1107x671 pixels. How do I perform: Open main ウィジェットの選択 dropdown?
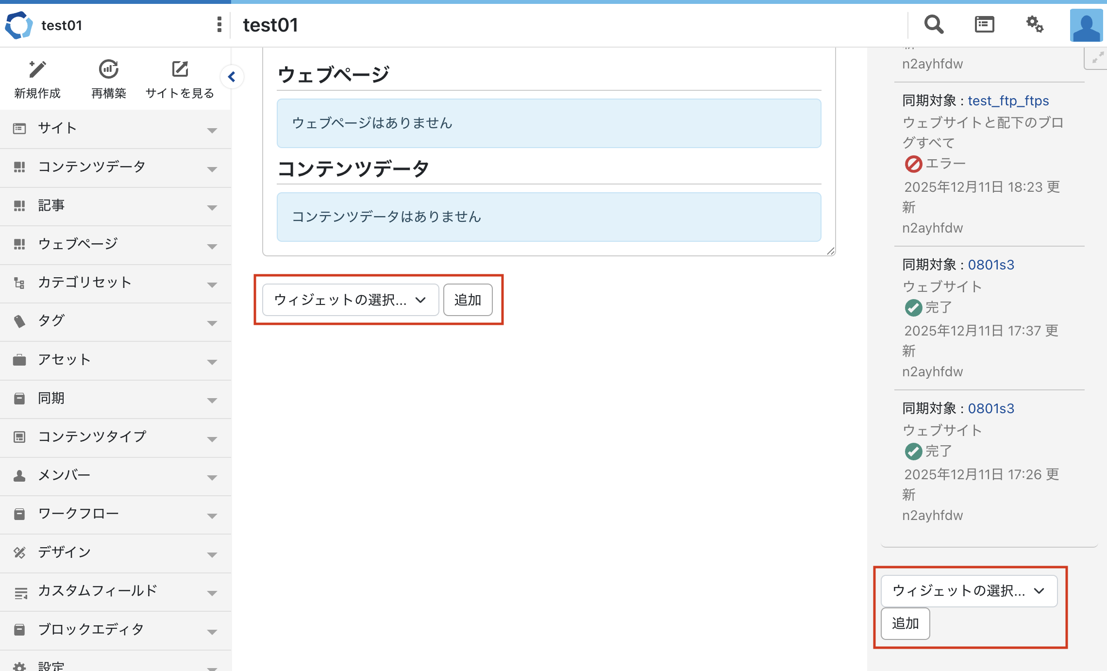tap(350, 300)
